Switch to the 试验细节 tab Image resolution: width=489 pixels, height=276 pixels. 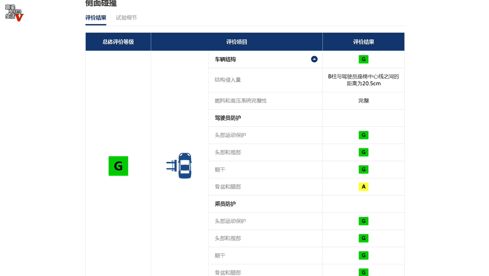coord(126,18)
